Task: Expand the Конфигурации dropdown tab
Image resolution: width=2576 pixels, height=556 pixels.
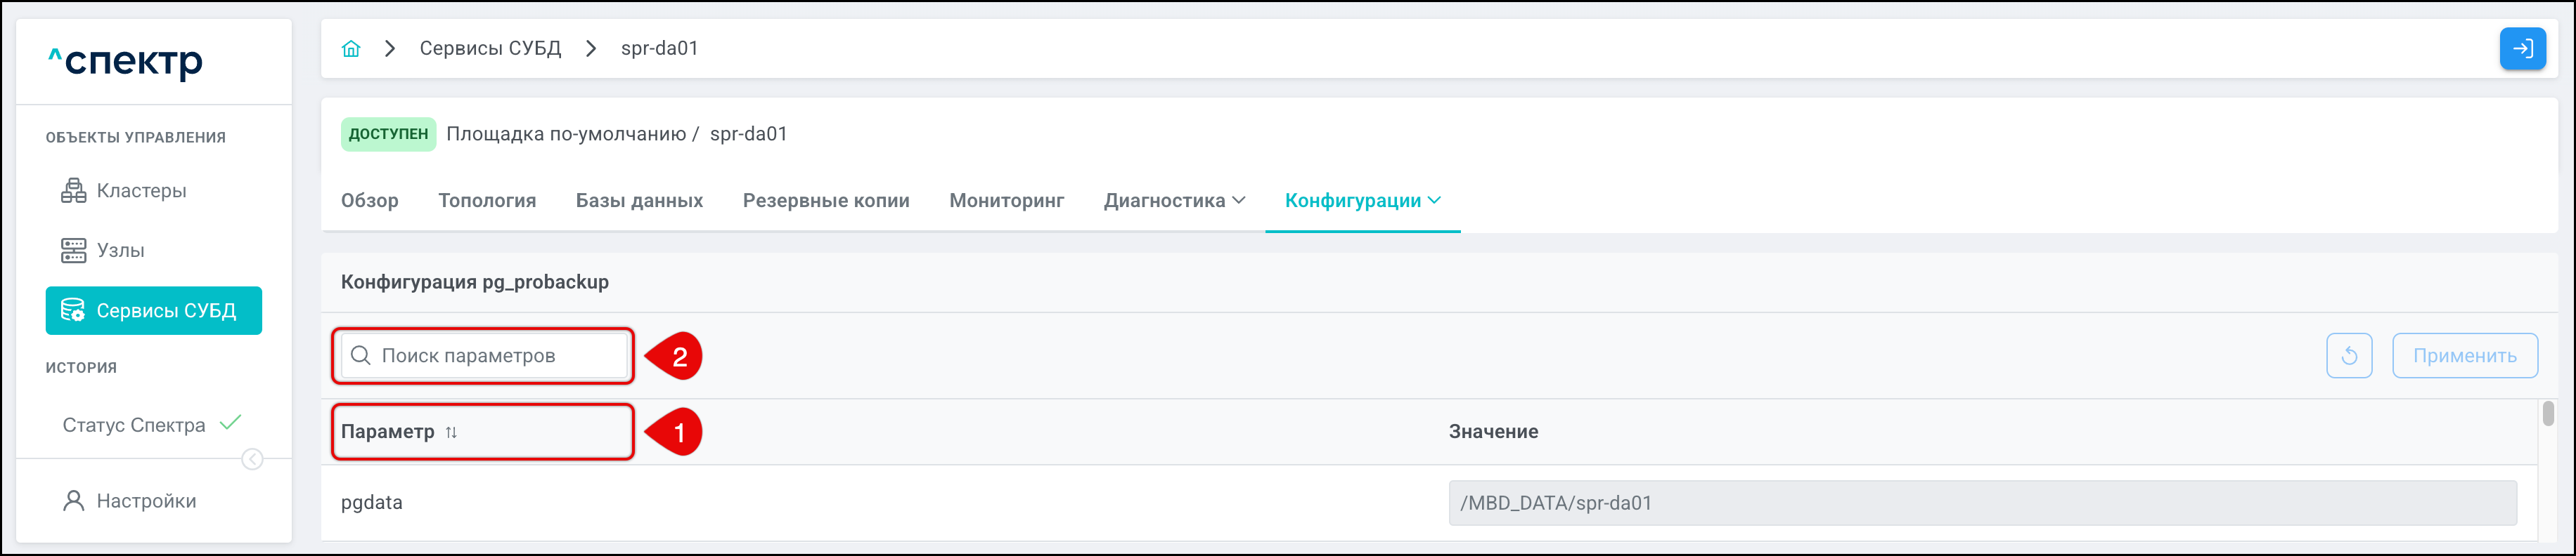Action: coord(1362,201)
